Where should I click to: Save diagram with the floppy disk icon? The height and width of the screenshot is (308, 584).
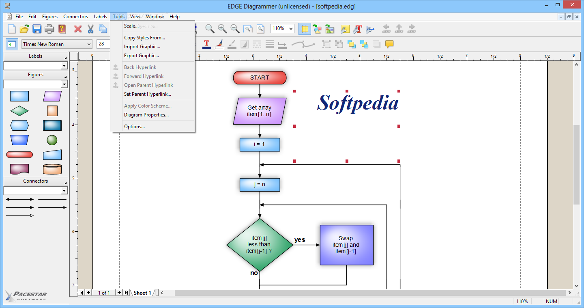coord(37,29)
